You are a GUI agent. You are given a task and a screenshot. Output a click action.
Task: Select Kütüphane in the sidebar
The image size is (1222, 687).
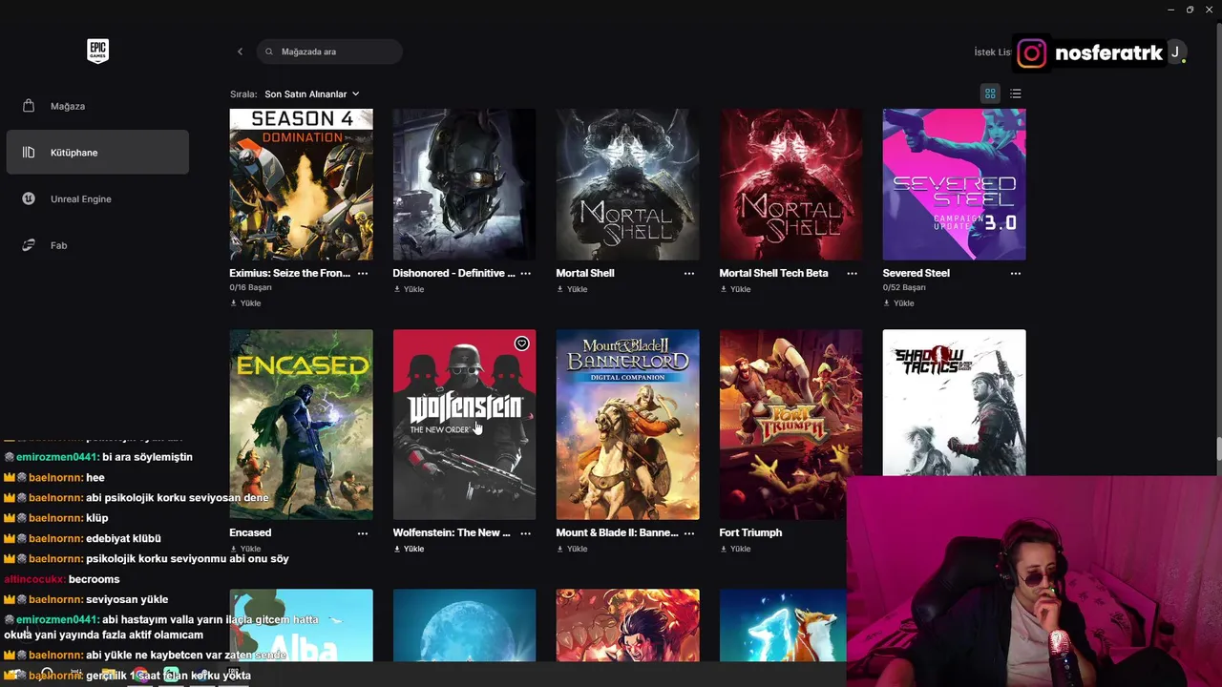pyautogui.click(x=97, y=153)
